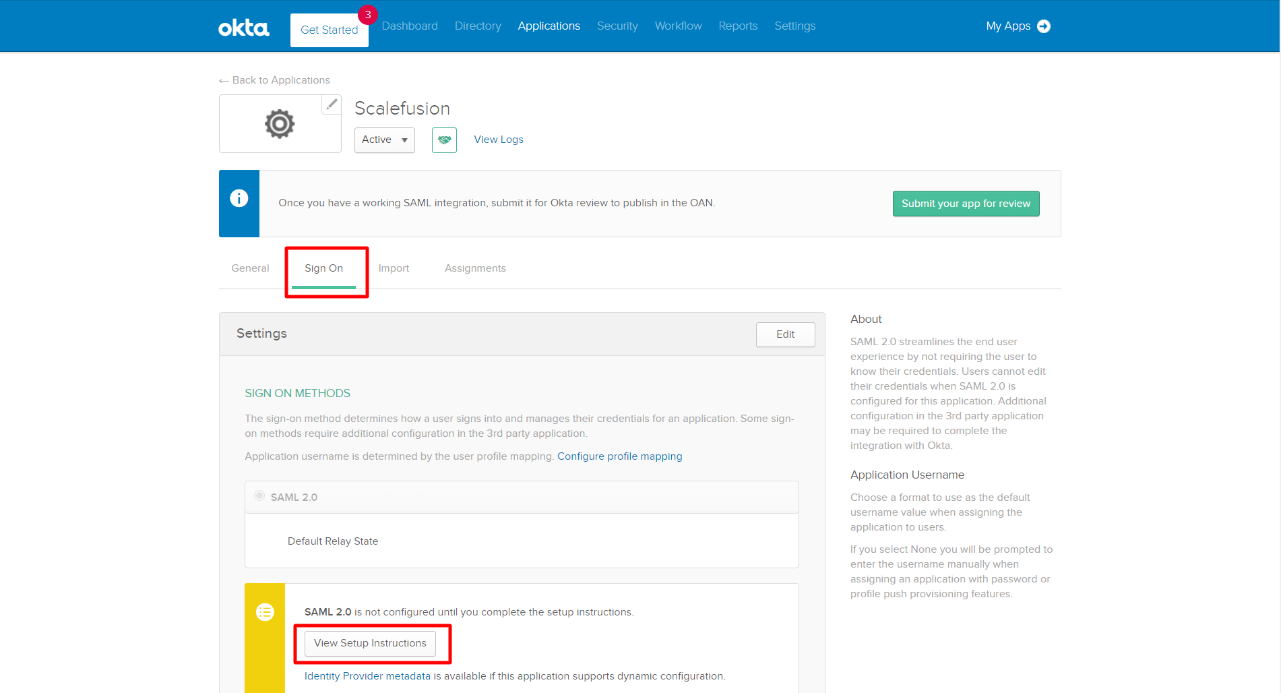Click the yellow list icon by SAML notice

[265, 612]
